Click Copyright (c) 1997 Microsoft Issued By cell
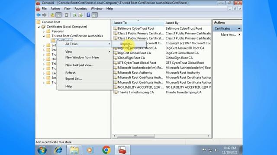 [x=188, y=43]
